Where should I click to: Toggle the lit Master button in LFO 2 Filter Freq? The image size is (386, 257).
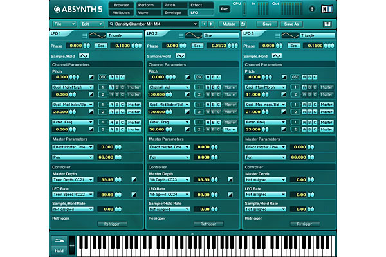click(x=230, y=129)
